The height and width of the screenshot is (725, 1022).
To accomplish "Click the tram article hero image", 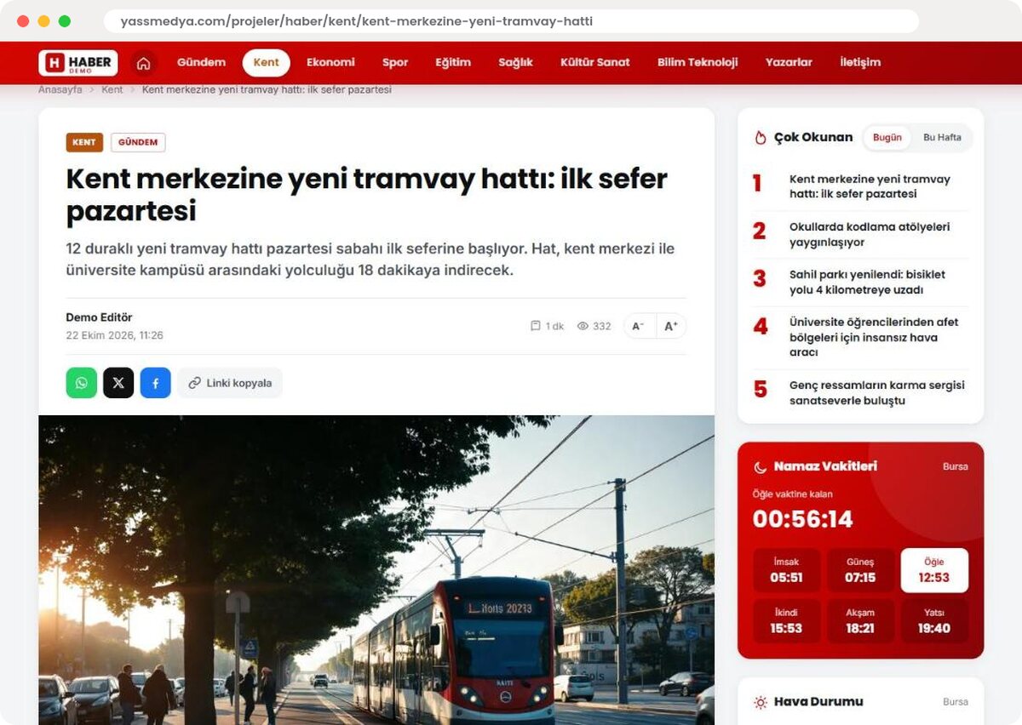I will coord(376,570).
